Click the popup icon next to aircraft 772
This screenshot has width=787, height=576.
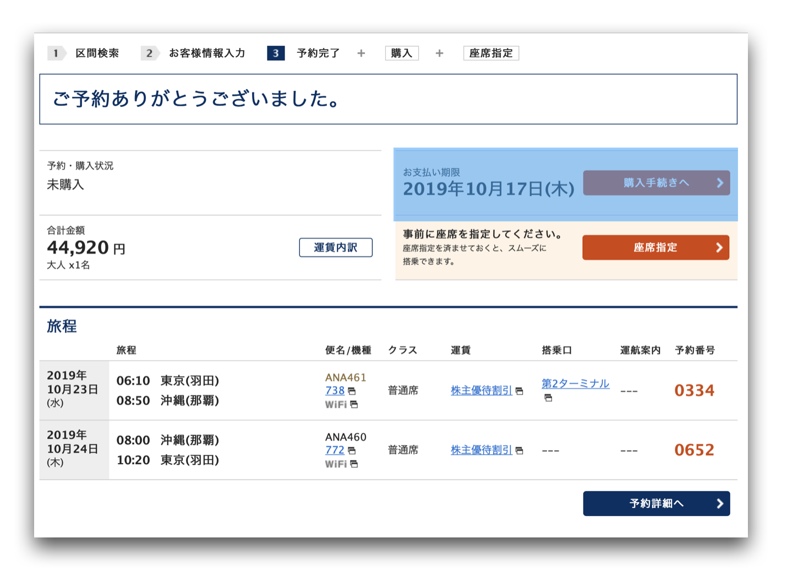coord(352,450)
